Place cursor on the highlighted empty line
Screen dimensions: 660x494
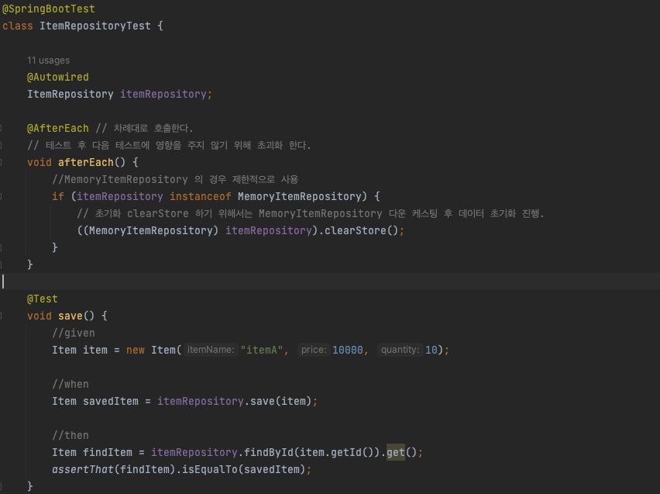(x=330, y=282)
